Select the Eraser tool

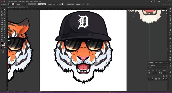[5, 20]
